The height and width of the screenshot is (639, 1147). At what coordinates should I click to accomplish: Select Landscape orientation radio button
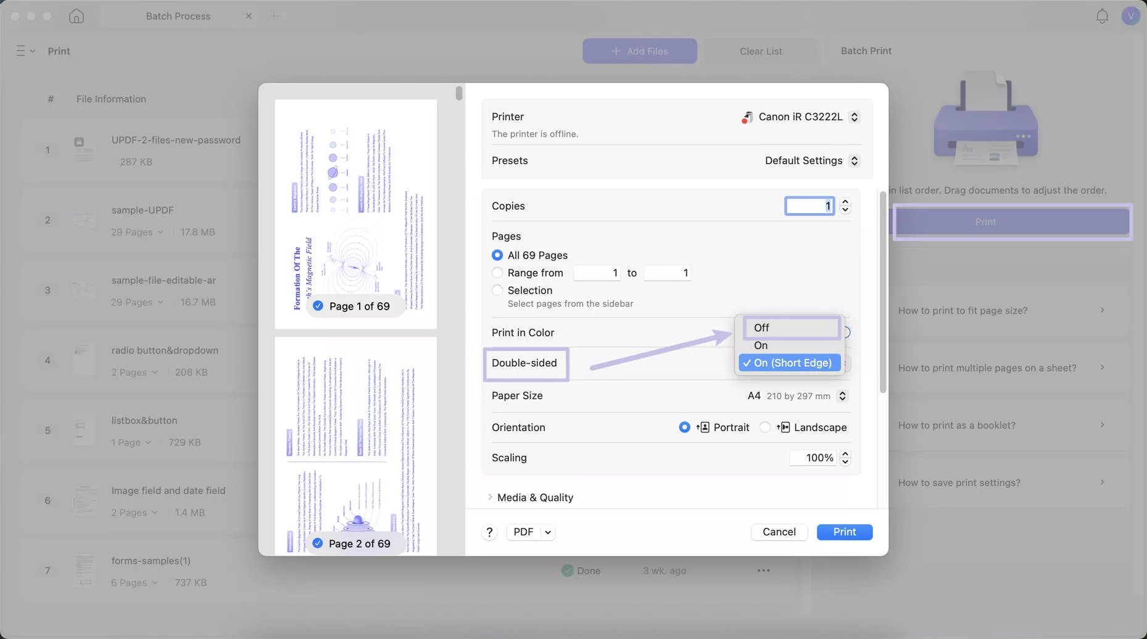pos(765,427)
